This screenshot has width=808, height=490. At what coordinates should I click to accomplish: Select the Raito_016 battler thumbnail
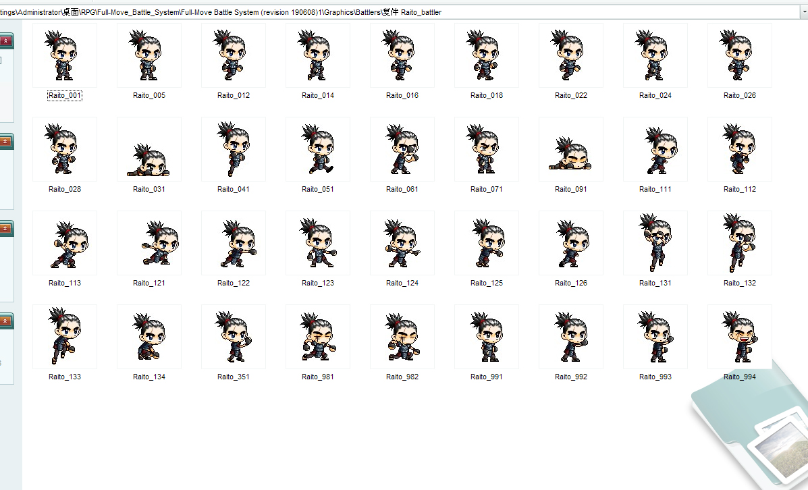tap(402, 55)
